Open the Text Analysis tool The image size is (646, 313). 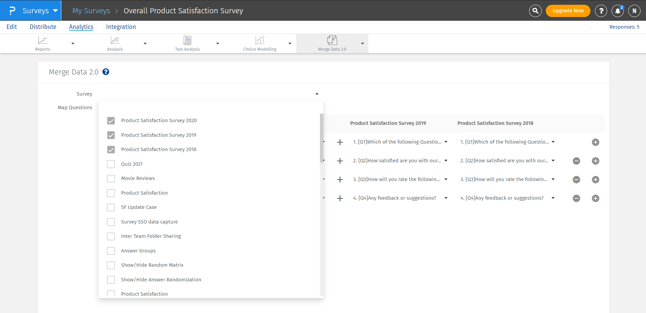[187, 43]
